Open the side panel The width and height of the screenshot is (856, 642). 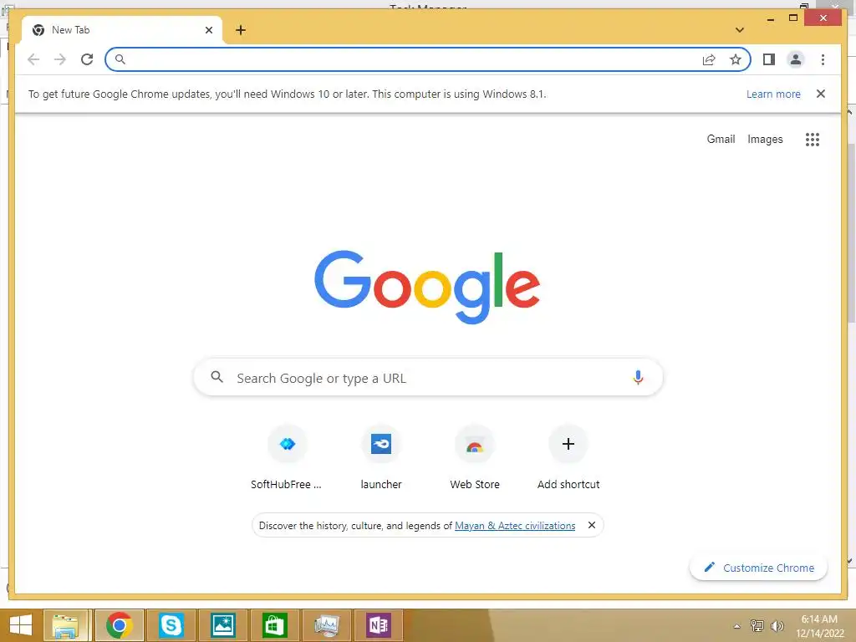(x=769, y=59)
